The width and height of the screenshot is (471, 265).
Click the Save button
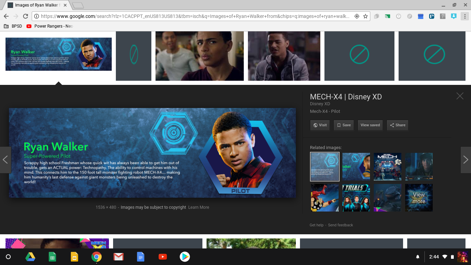[344, 125]
